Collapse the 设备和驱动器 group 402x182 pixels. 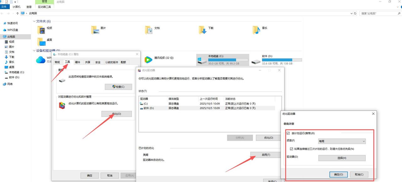point(34,50)
